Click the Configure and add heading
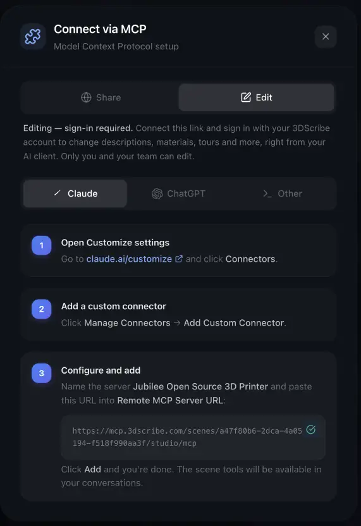 pyautogui.click(x=101, y=370)
